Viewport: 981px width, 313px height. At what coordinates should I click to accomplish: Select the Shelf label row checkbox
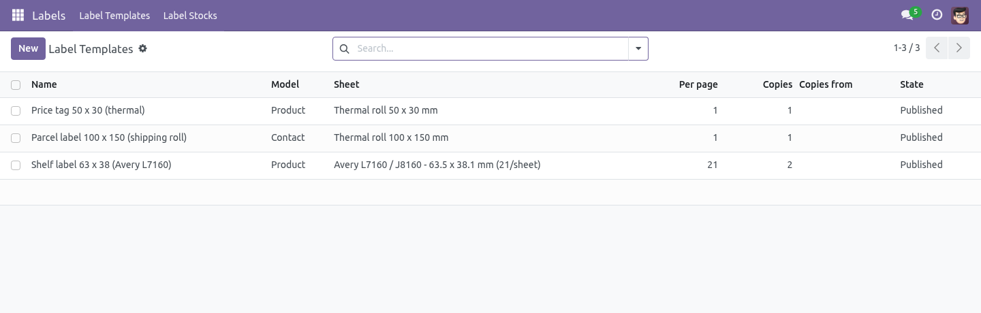16,165
